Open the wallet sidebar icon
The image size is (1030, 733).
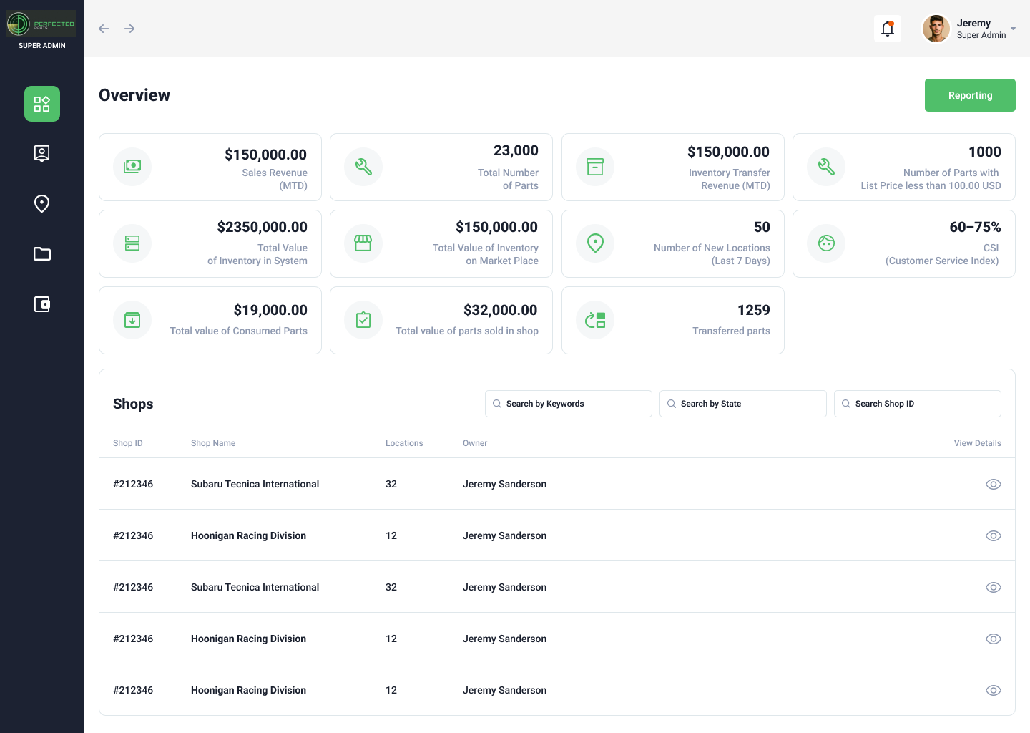point(42,304)
